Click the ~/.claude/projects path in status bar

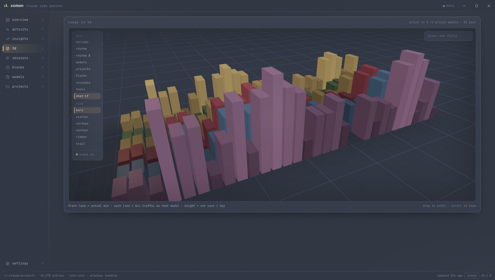pyautogui.click(x=19, y=275)
